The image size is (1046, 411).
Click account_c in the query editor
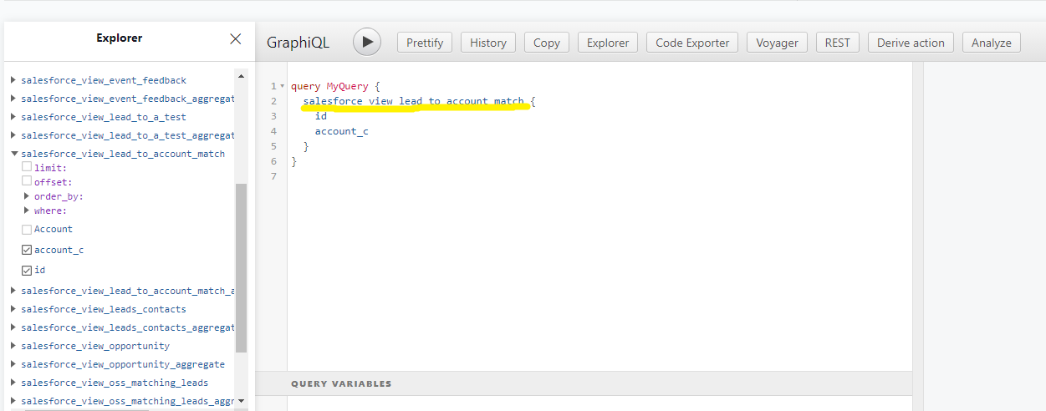tap(342, 131)
